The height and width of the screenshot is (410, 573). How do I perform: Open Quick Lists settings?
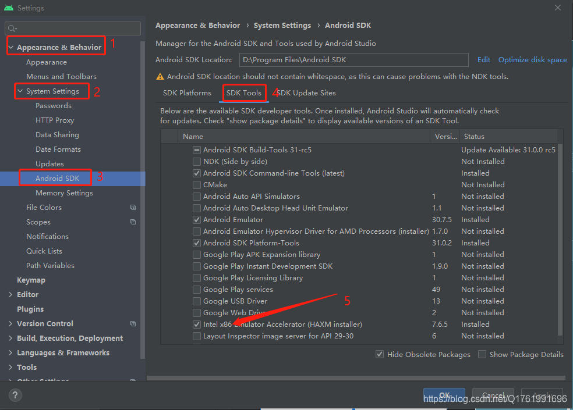coord(44,251)
